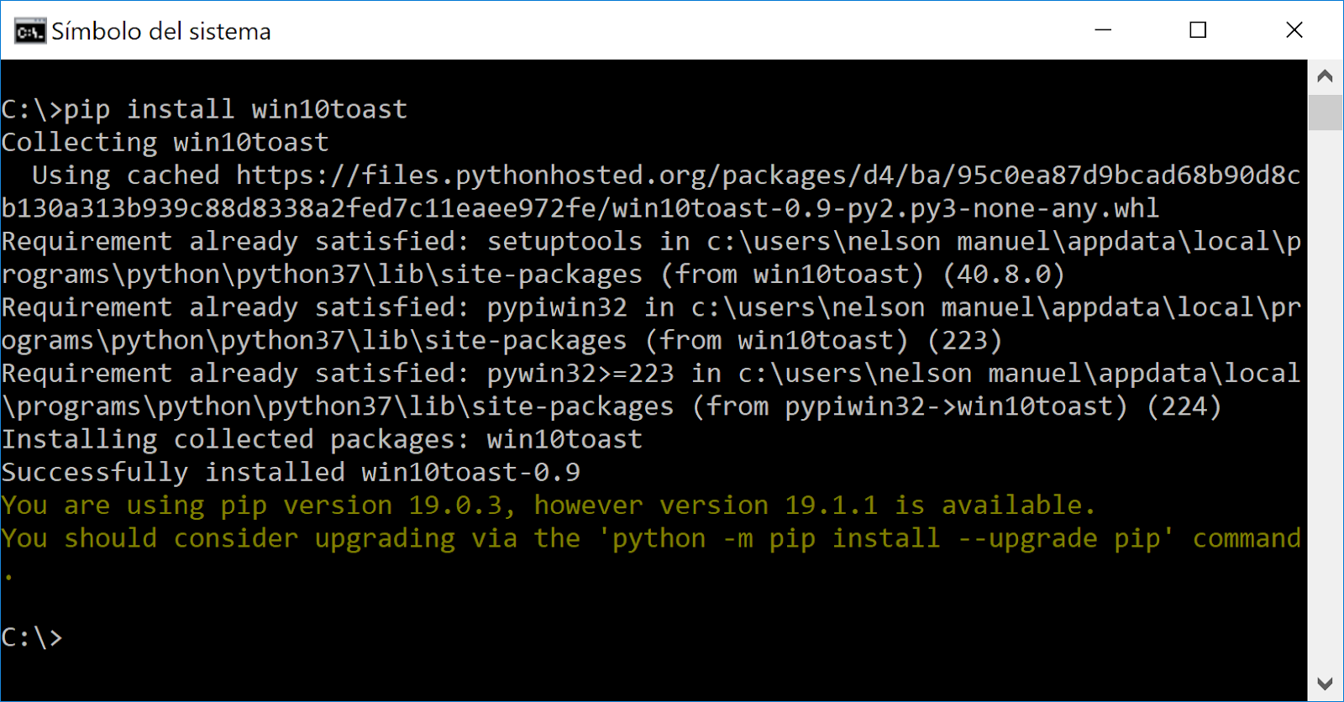The height and width of the screenshot is (702, 1344).
Task: Click the empty scrollbar track area
Action: pos(1326,378)
